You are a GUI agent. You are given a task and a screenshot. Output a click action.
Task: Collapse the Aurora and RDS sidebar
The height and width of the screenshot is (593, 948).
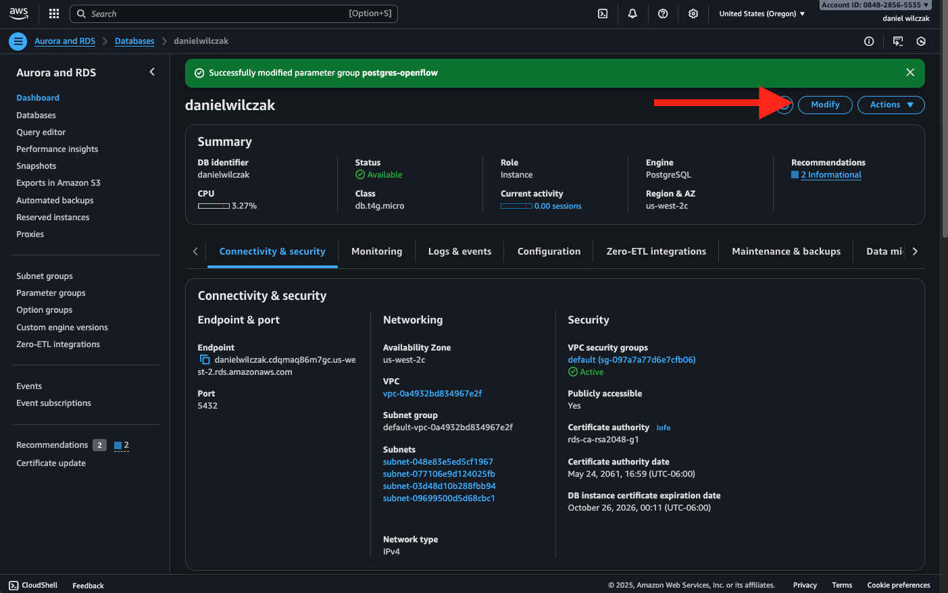point(152,72)
